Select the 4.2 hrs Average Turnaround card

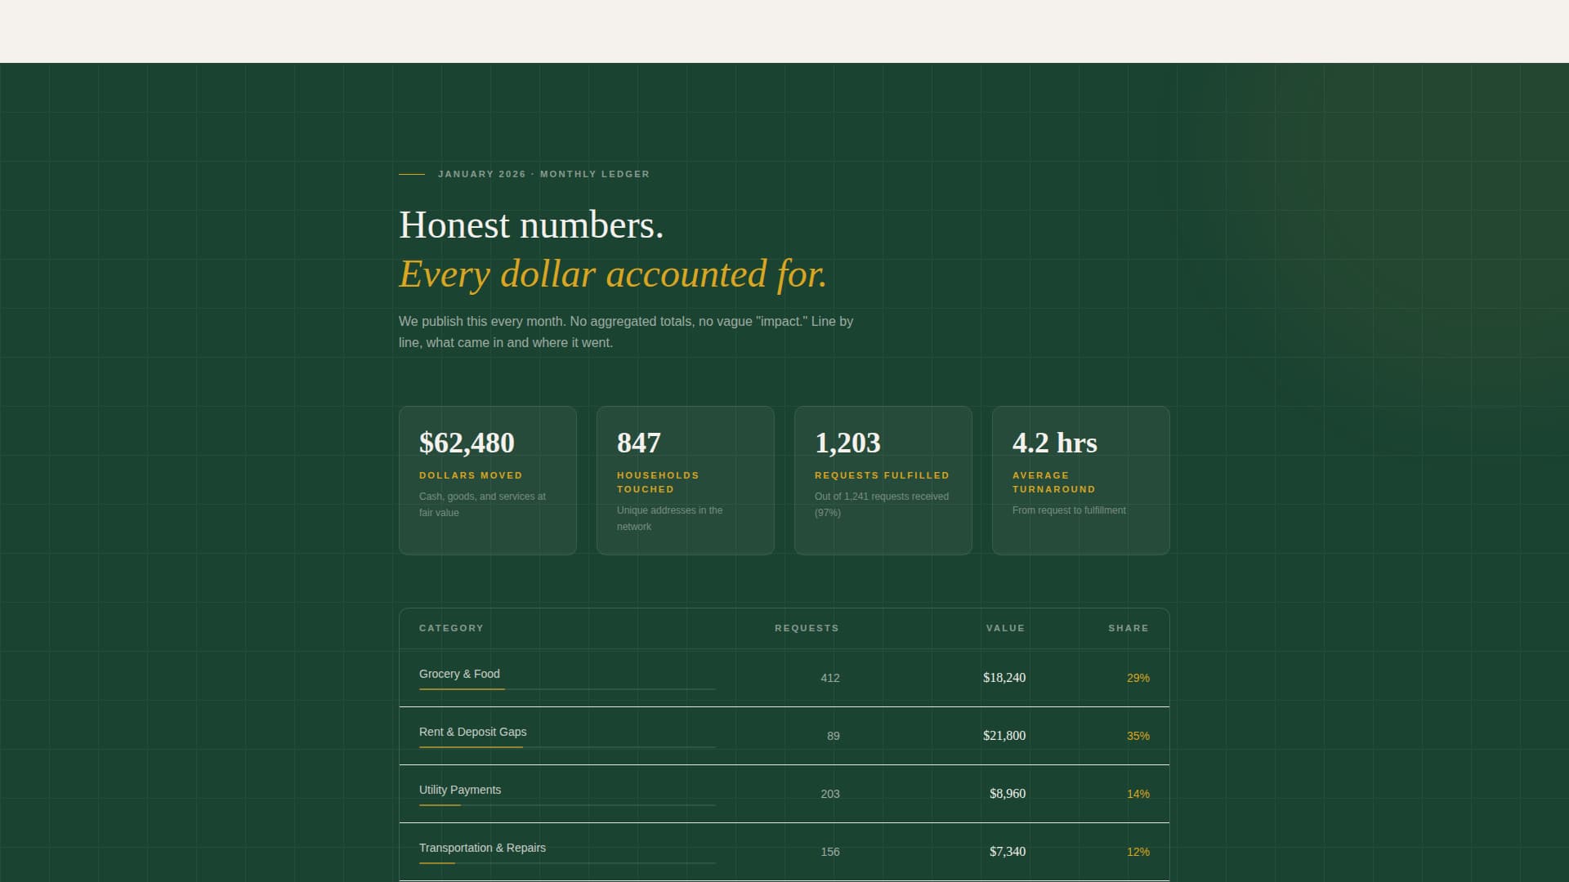(x=1080, y=480)
